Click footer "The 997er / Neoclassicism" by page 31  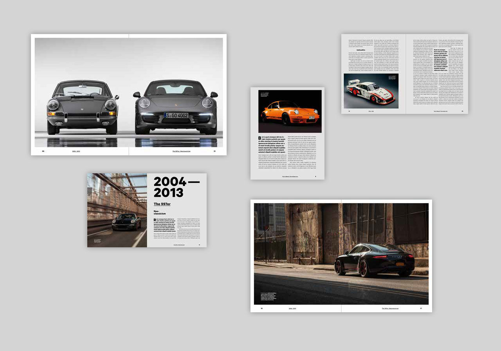[x=181, y=151]
